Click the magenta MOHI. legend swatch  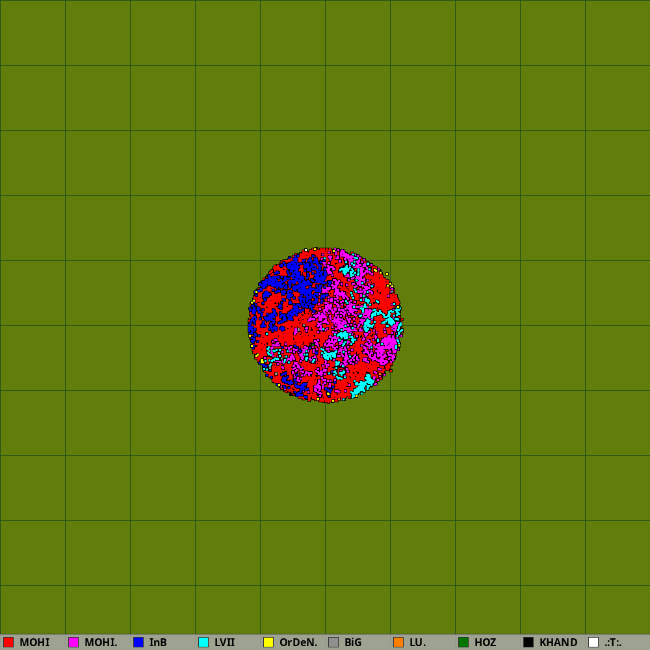73,642
